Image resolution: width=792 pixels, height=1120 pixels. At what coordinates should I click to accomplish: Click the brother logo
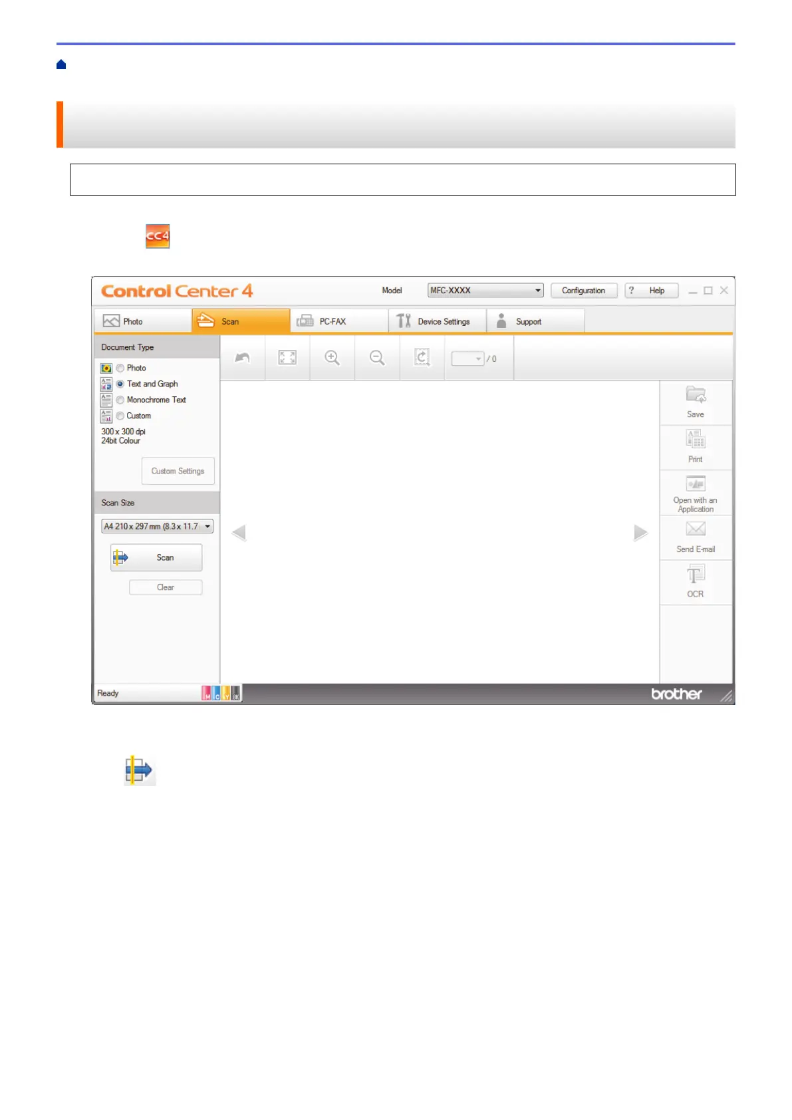point(676,694)
